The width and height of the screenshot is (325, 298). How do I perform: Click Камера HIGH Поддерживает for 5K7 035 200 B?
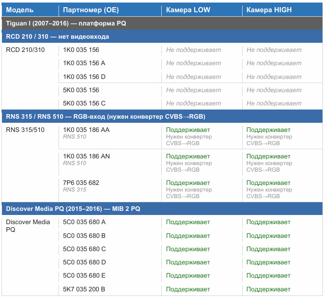point(269,289)
